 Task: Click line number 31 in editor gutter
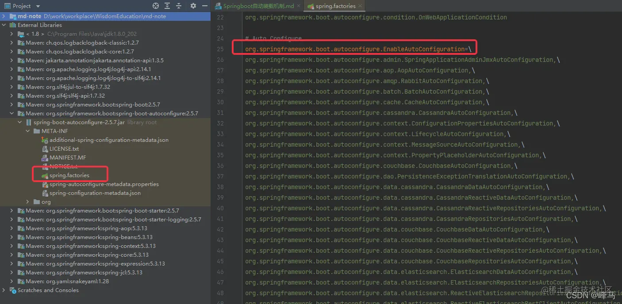click(220, 113)
